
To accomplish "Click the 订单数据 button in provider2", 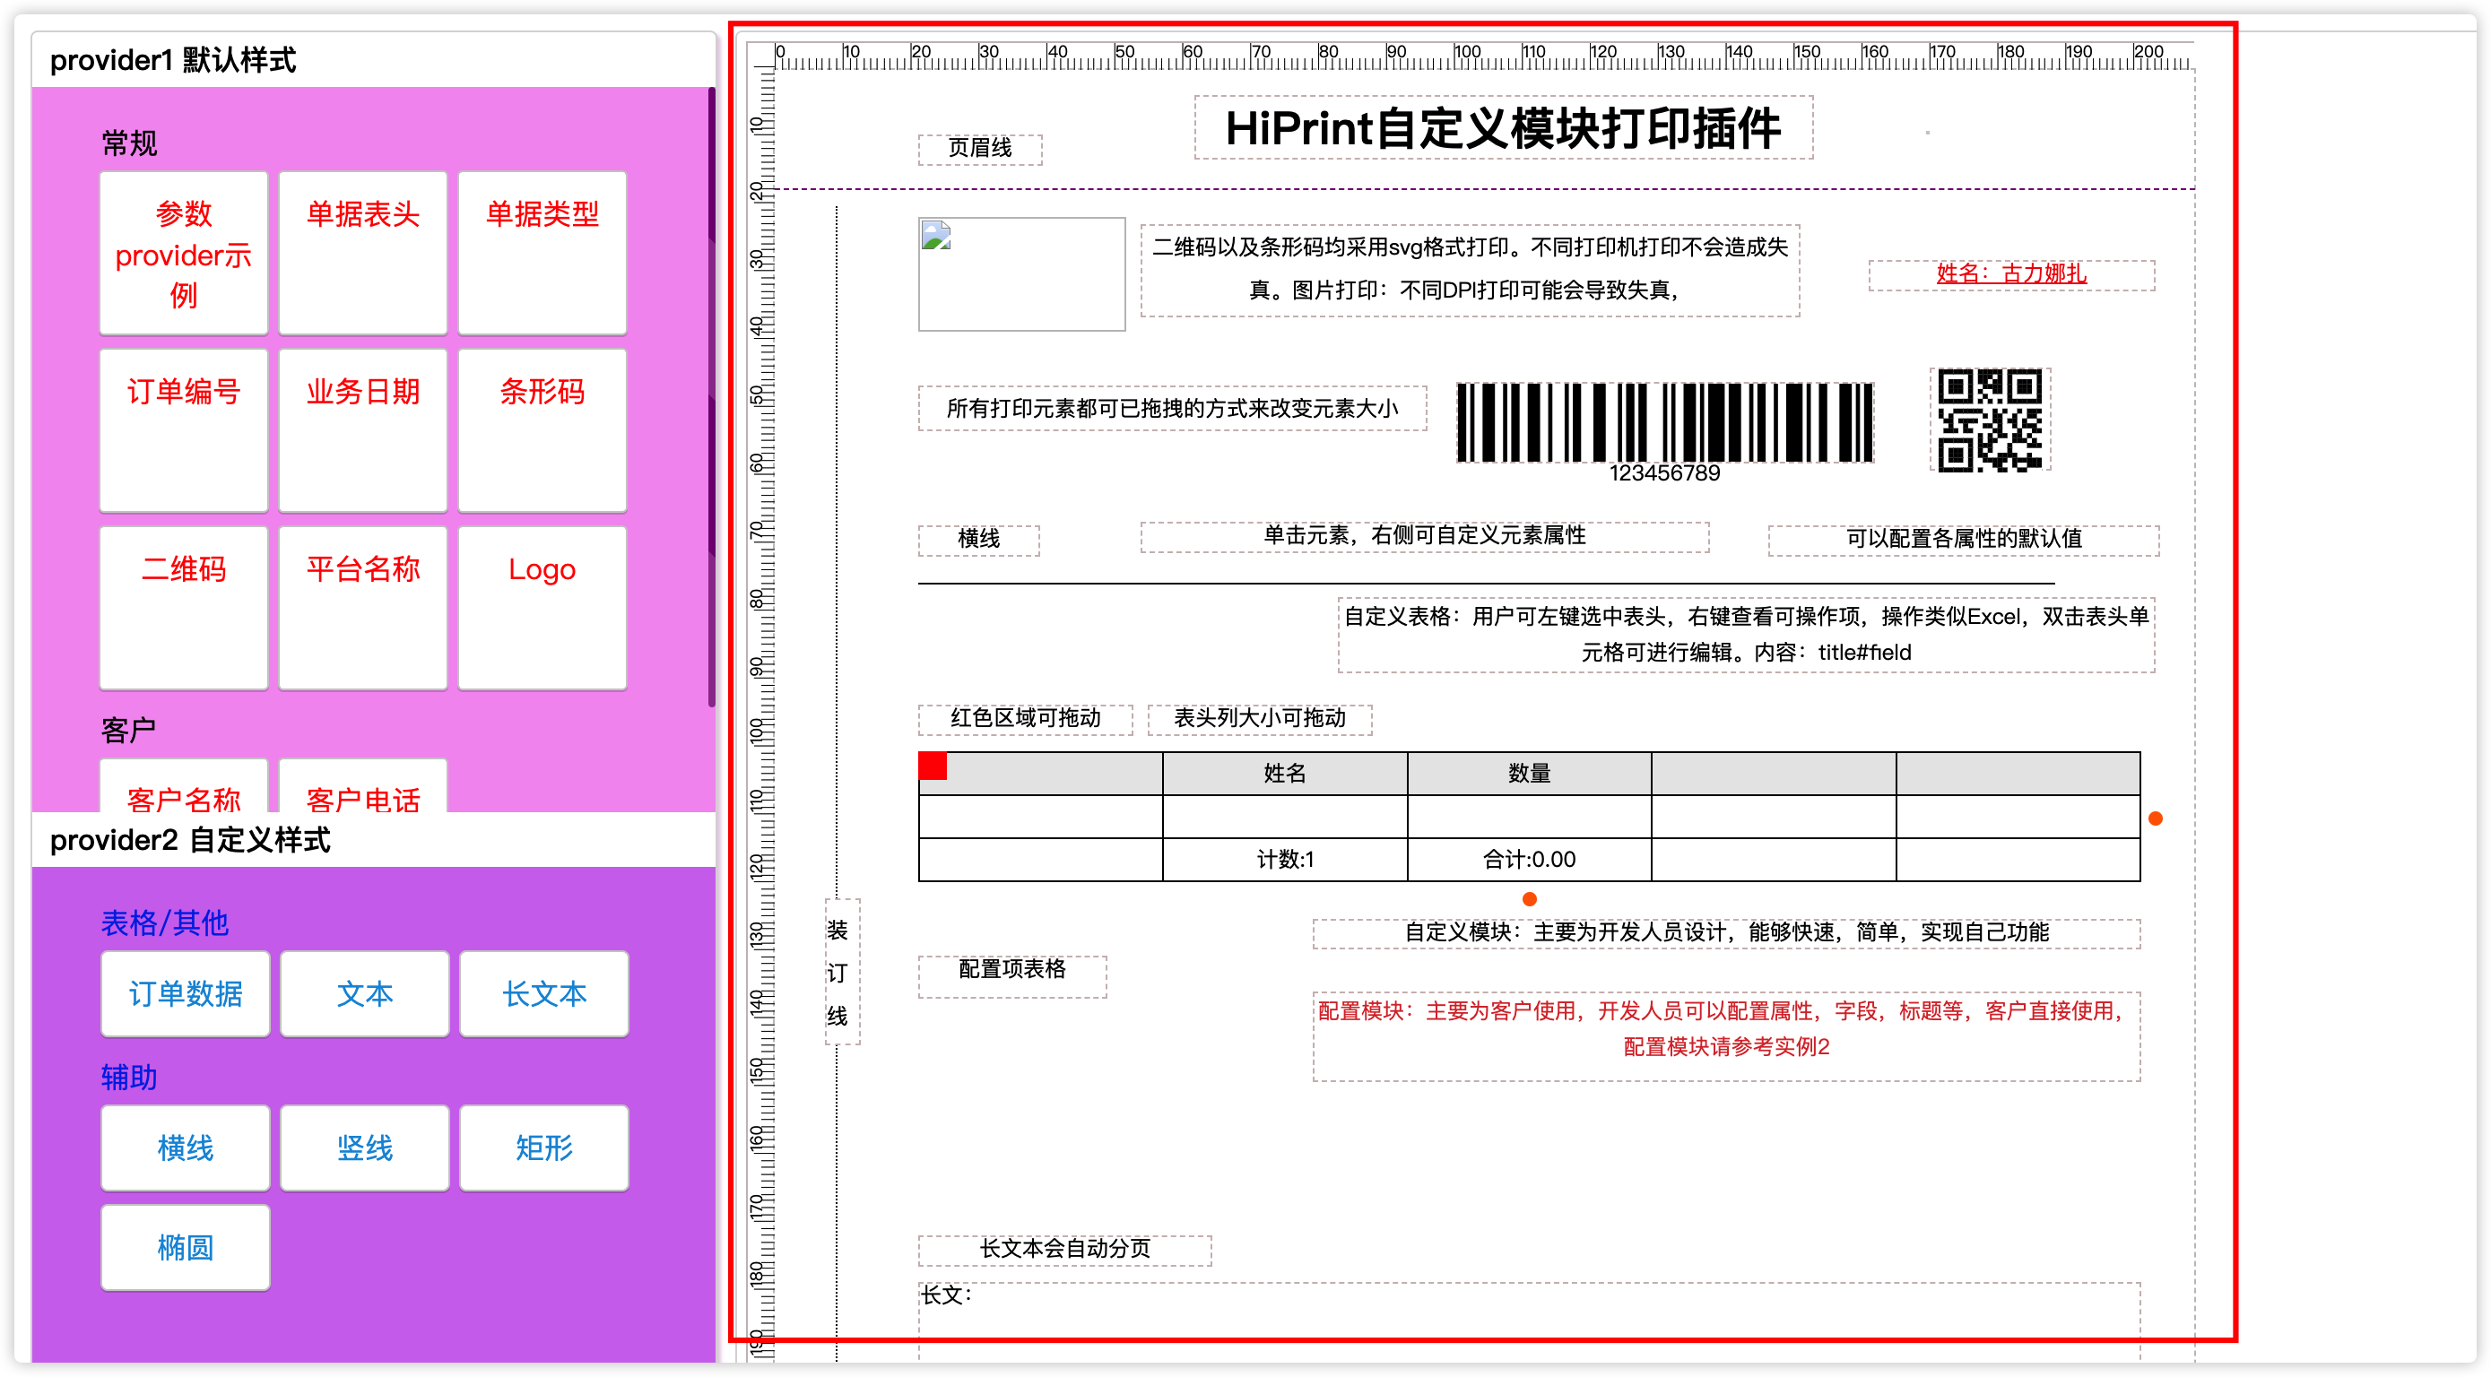I will coord(186,994).
